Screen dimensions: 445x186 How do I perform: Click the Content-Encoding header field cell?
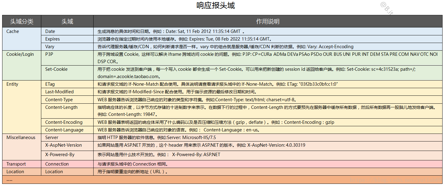(67, 122)
